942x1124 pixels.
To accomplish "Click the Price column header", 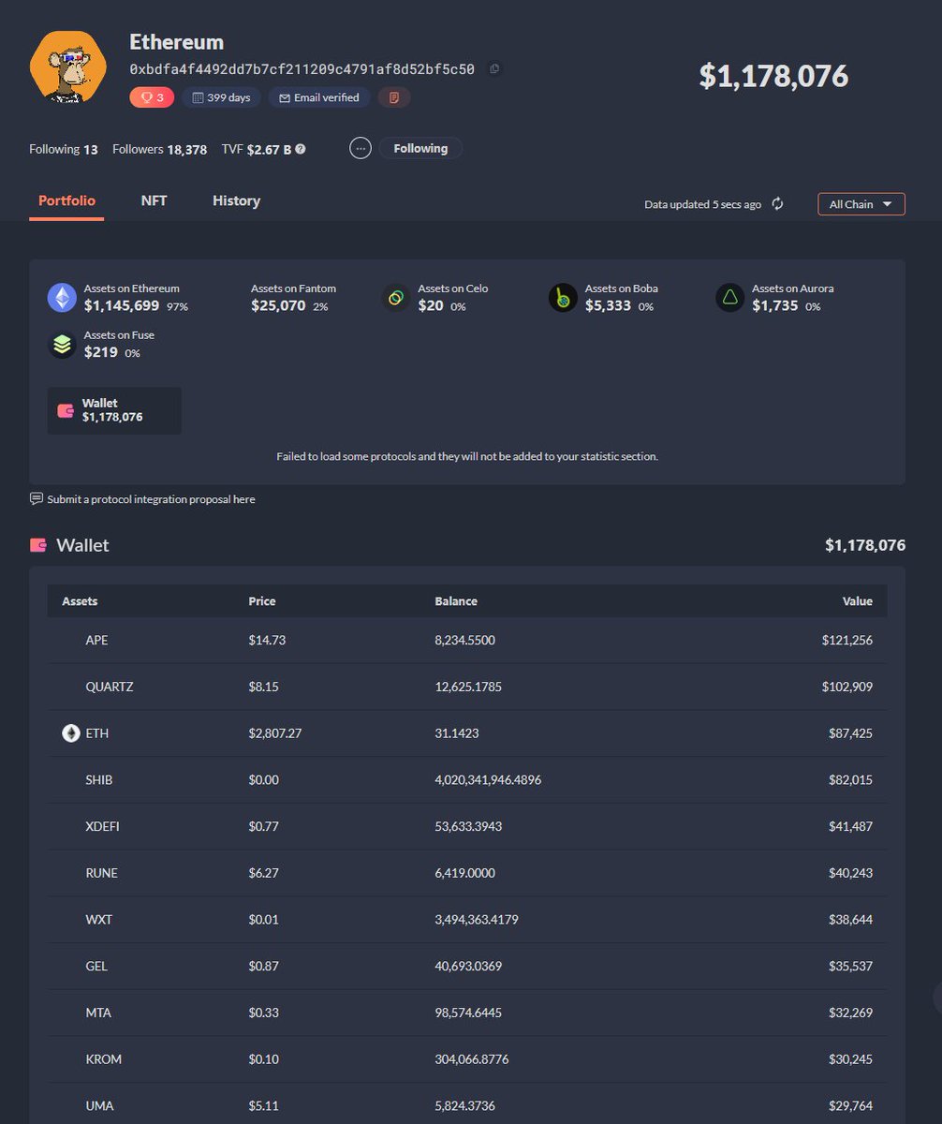I will (x=262, y=601).
